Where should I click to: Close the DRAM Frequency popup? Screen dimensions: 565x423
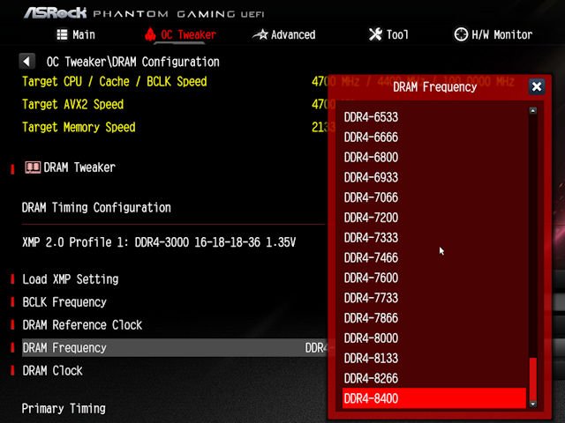[x=536, y=86]
